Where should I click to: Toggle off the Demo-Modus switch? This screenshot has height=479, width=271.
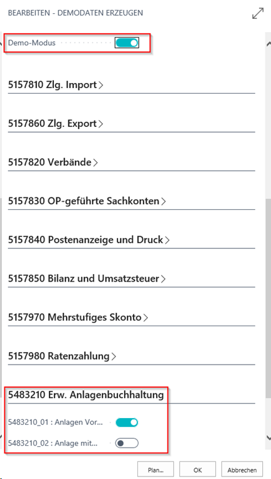click(127, 43)
